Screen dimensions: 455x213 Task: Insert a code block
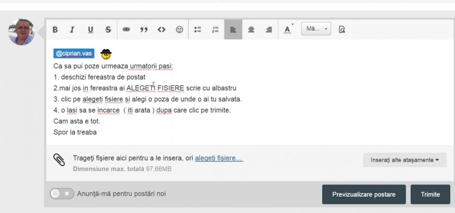[x=161, y=30]
